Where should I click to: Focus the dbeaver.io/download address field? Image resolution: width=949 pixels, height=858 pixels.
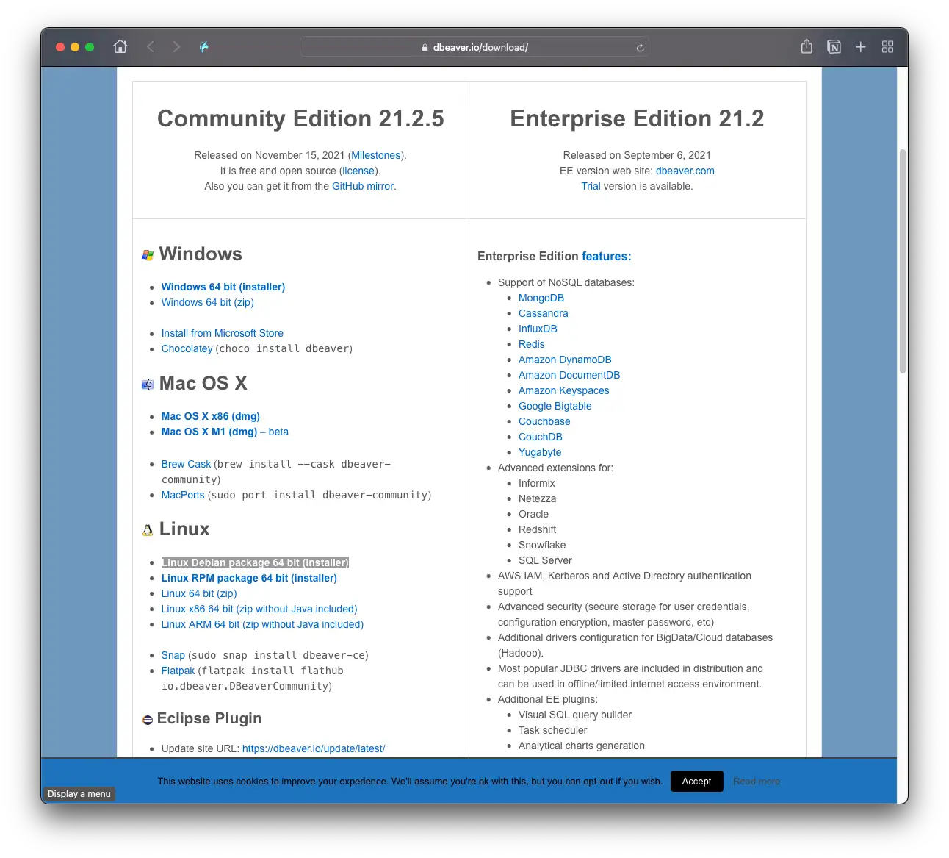click(x=474, y=47)
